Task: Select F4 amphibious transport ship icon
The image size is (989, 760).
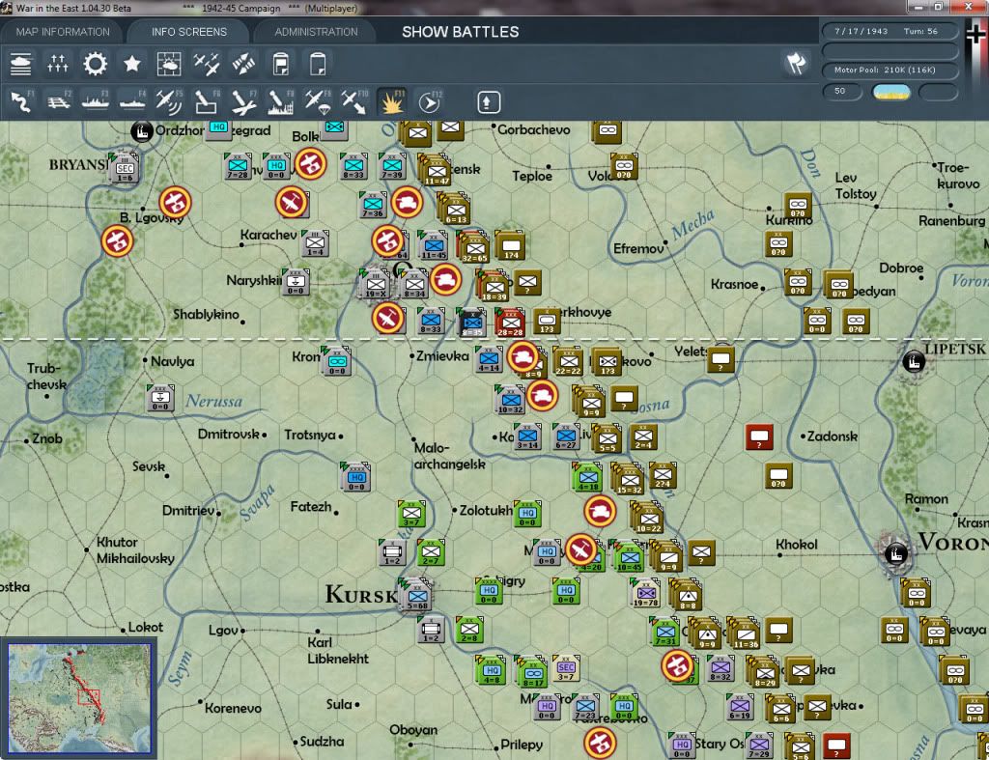Action: point(132,102)
